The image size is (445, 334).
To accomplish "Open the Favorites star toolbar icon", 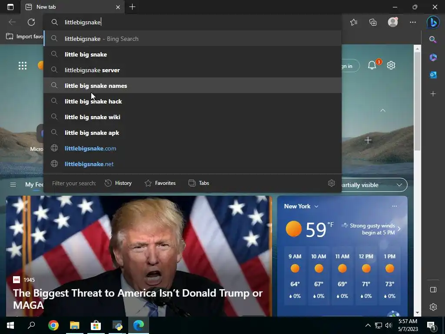I will [354, 22].
